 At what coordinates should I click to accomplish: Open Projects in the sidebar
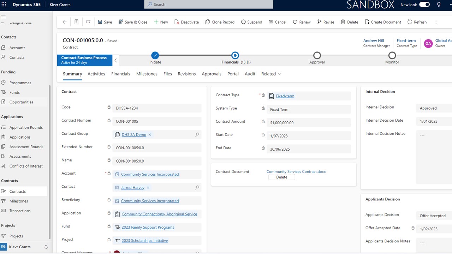(16, 236)
